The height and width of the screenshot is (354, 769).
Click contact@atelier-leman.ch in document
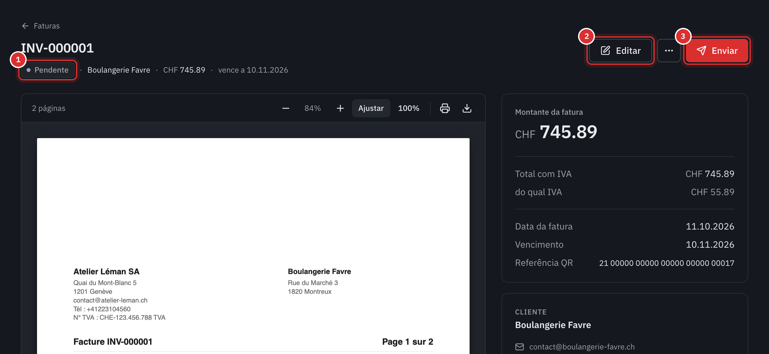click(x=110, y=300)
